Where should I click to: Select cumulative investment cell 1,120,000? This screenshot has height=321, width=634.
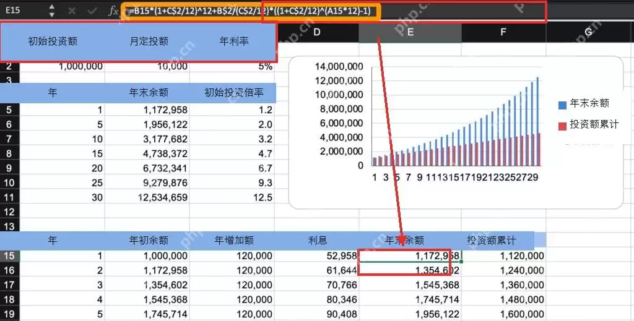pyautogui.click(x=504, y=255)
